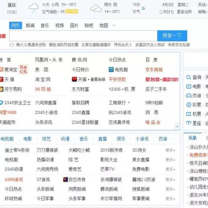The image size is (208, 208).
Task: Click the 星座 Aries icon
Action: [x=188, y=123]
